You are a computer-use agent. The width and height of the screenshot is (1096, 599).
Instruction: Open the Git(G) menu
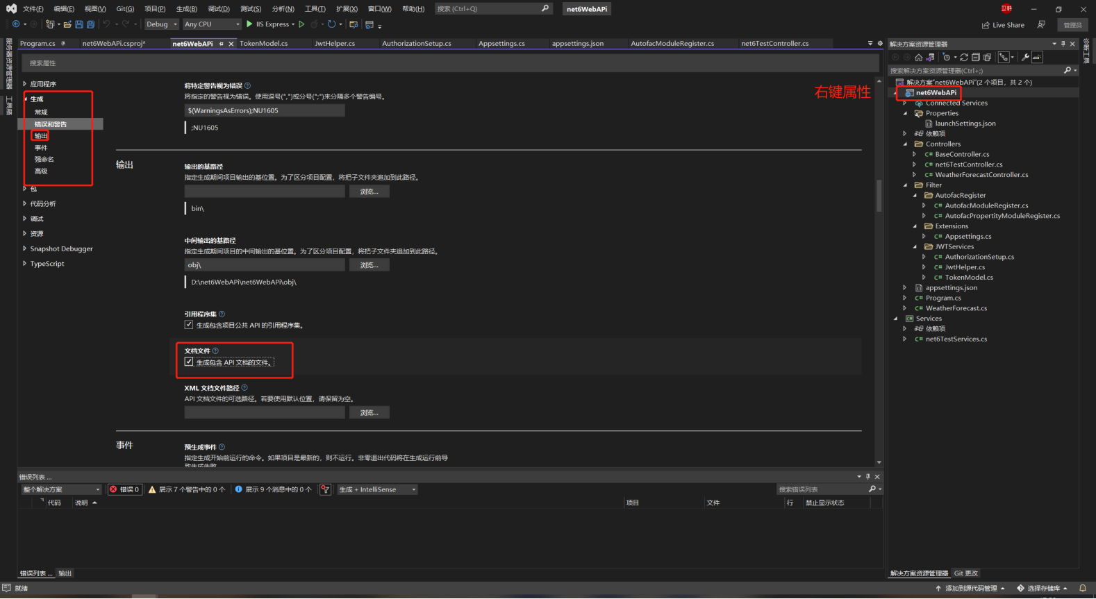(x=125, y=9)
